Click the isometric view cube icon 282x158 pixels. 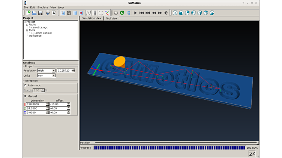tap(175, 13)
